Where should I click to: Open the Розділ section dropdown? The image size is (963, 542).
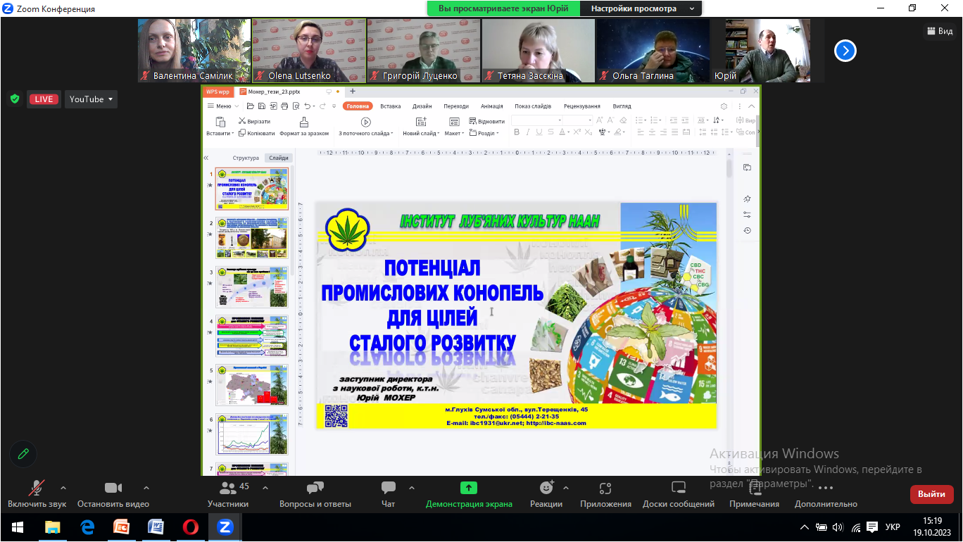click(484, 133)
